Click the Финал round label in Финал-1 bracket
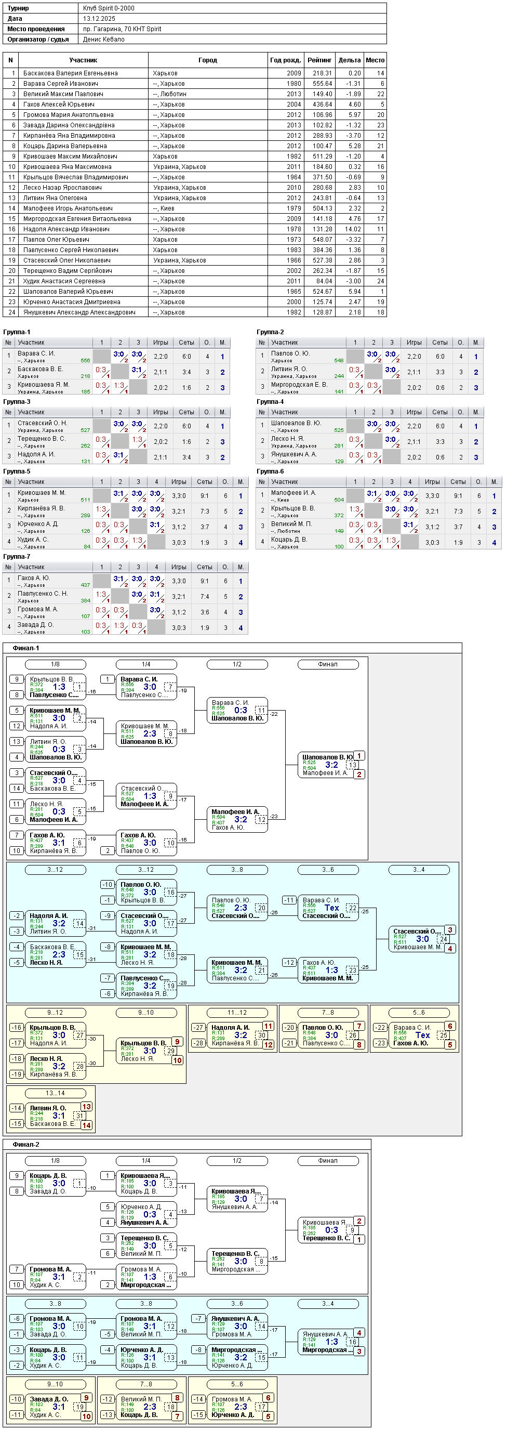507x1430 pixels. point(328,664)
